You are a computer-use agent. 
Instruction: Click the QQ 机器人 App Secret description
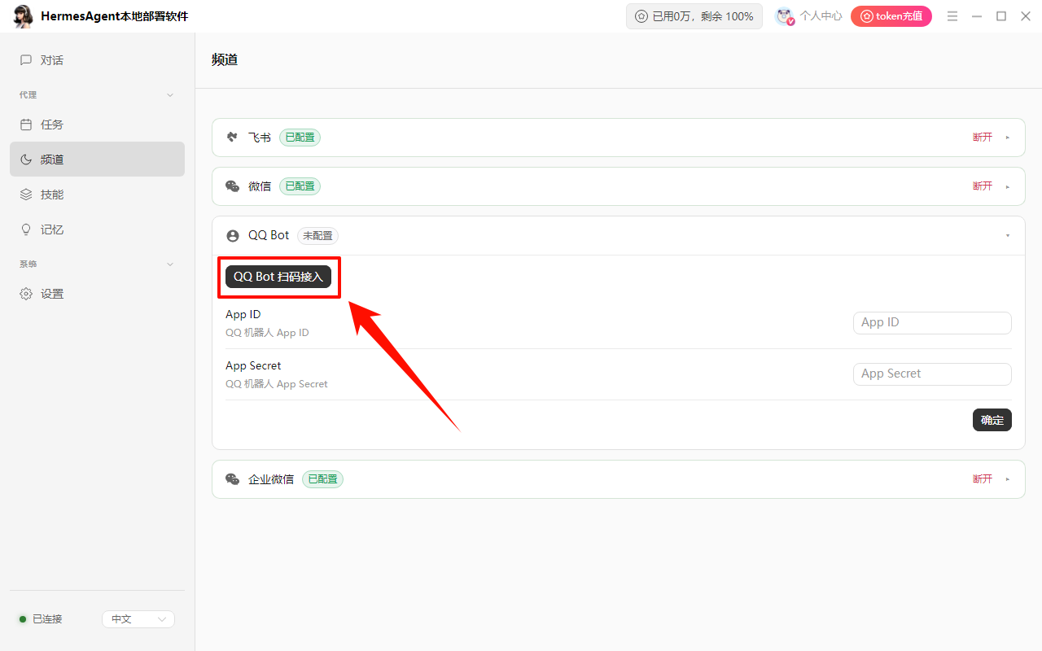(277, 384)
